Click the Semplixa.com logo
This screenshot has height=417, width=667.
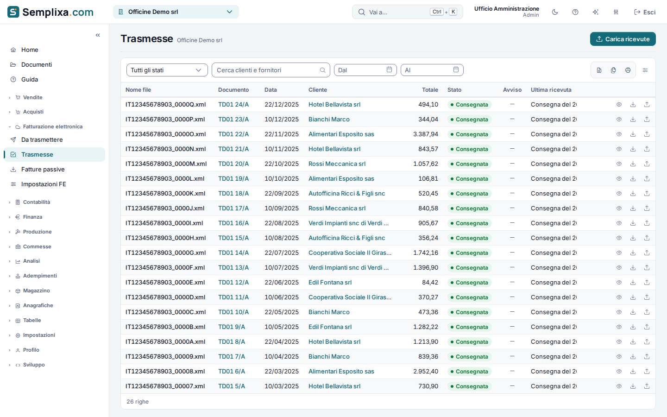[x=50, y=12]
